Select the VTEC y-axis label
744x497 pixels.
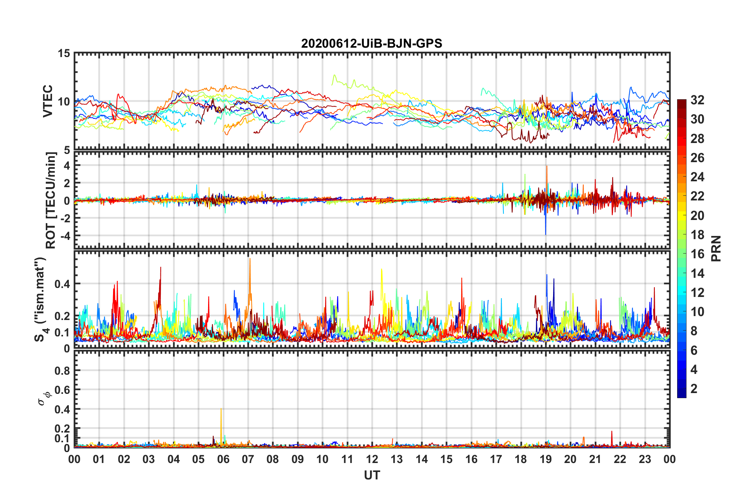click(48, 101)
